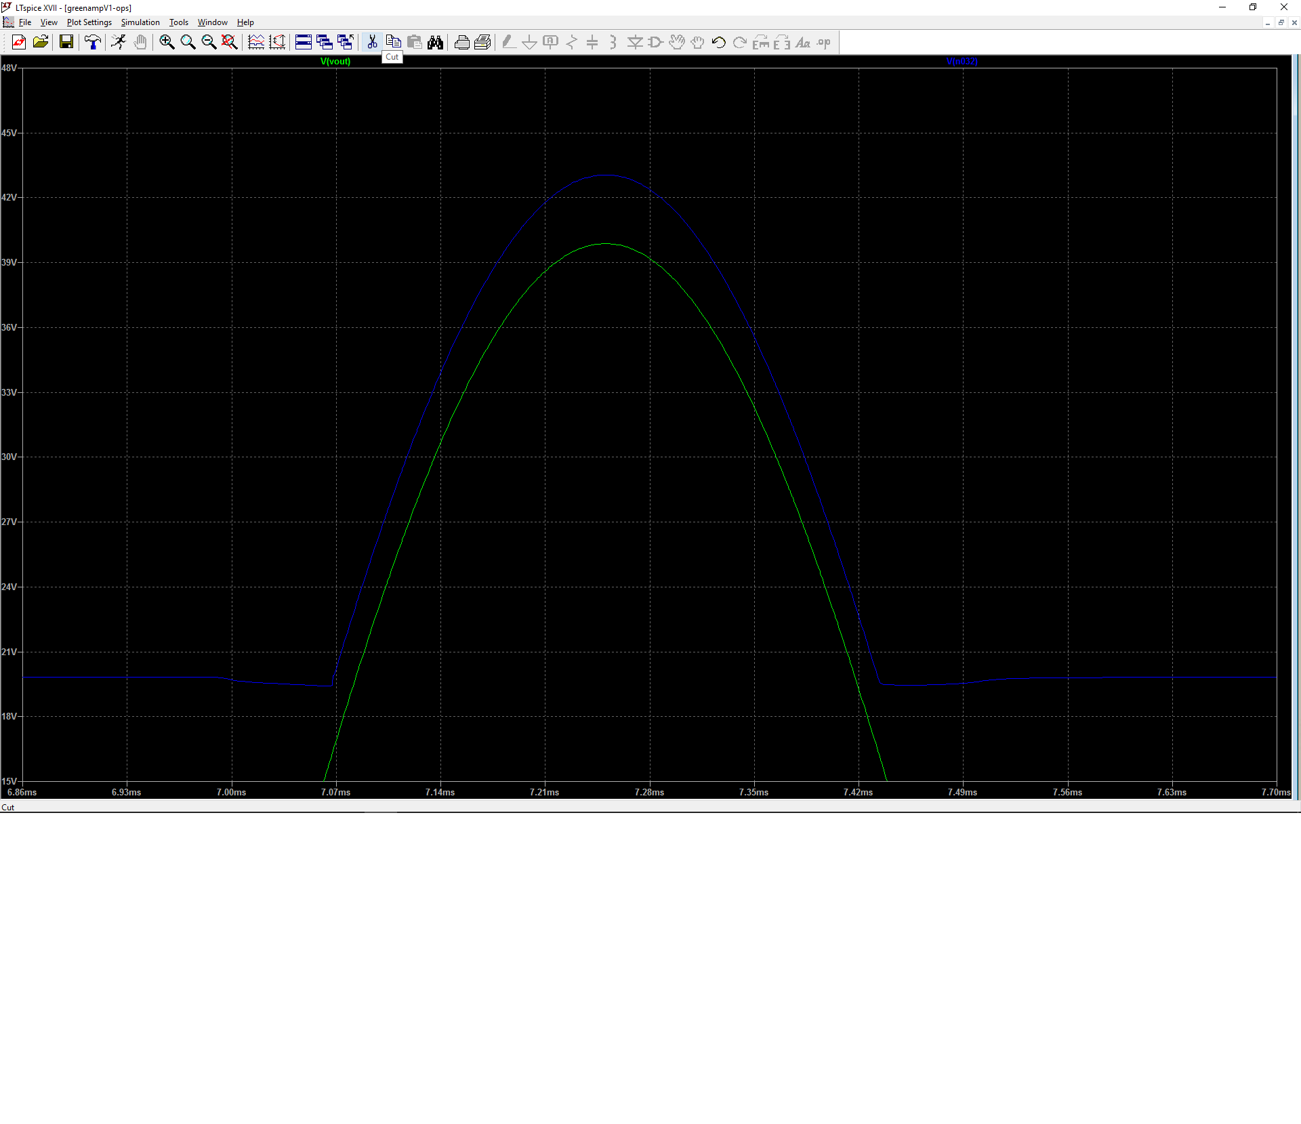The height and width of the screenshot is (1124, 1301).
Task: Click the Close All Windows icon
Action: pyautogui.click(x=346, y=42)
